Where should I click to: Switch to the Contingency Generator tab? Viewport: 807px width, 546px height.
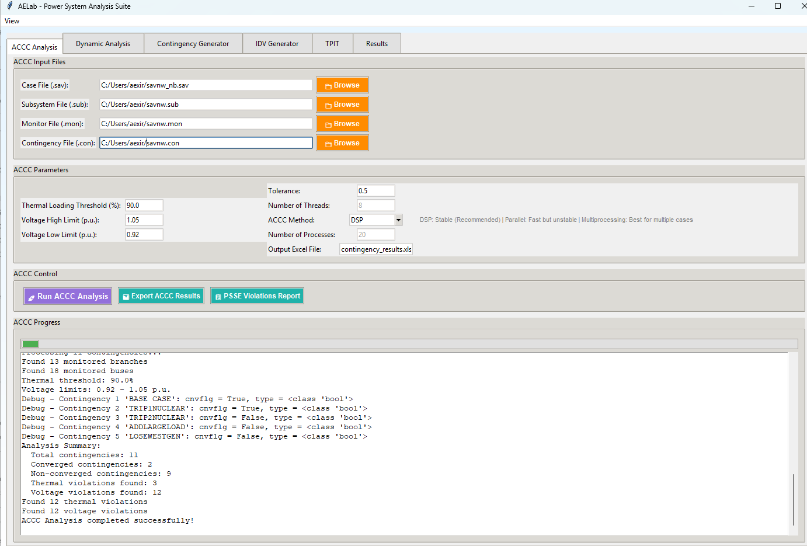[x=193, y=43]
